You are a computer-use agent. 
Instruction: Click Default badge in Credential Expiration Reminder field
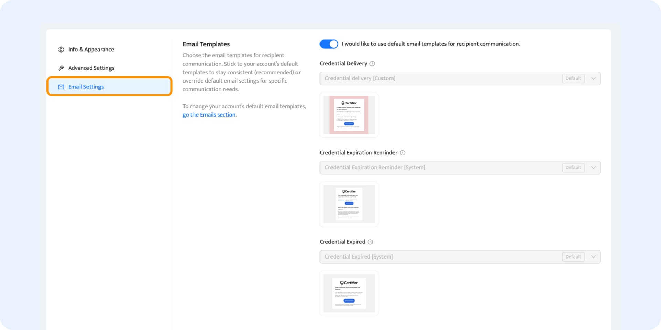(573, 168)
